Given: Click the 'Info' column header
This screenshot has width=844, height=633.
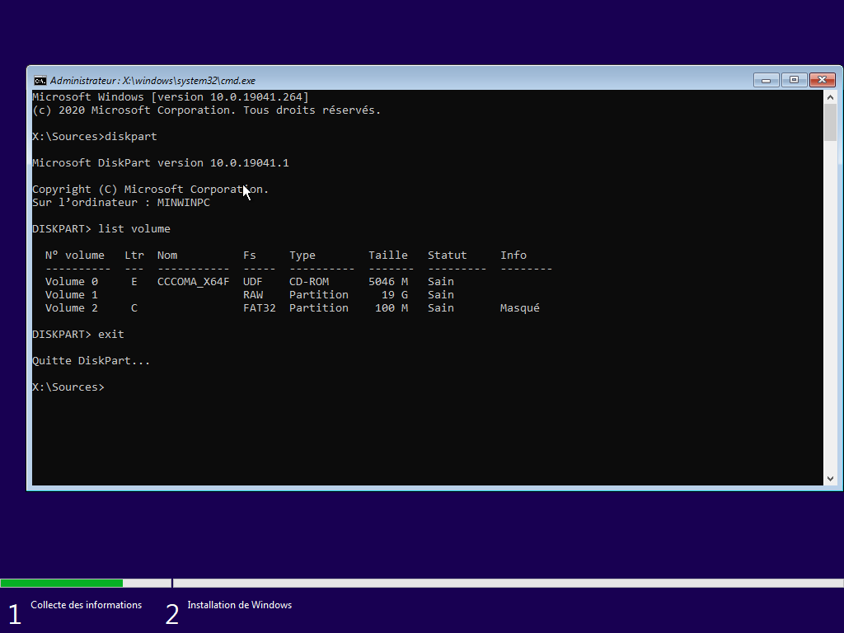Looking at the screenshot, I should [513, 256].
